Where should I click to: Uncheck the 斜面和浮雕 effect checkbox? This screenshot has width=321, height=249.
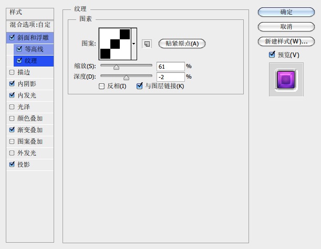(12, 37)
